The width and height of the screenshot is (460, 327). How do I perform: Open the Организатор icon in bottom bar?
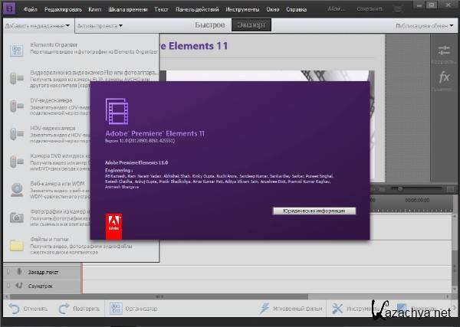tap(116, 309)
